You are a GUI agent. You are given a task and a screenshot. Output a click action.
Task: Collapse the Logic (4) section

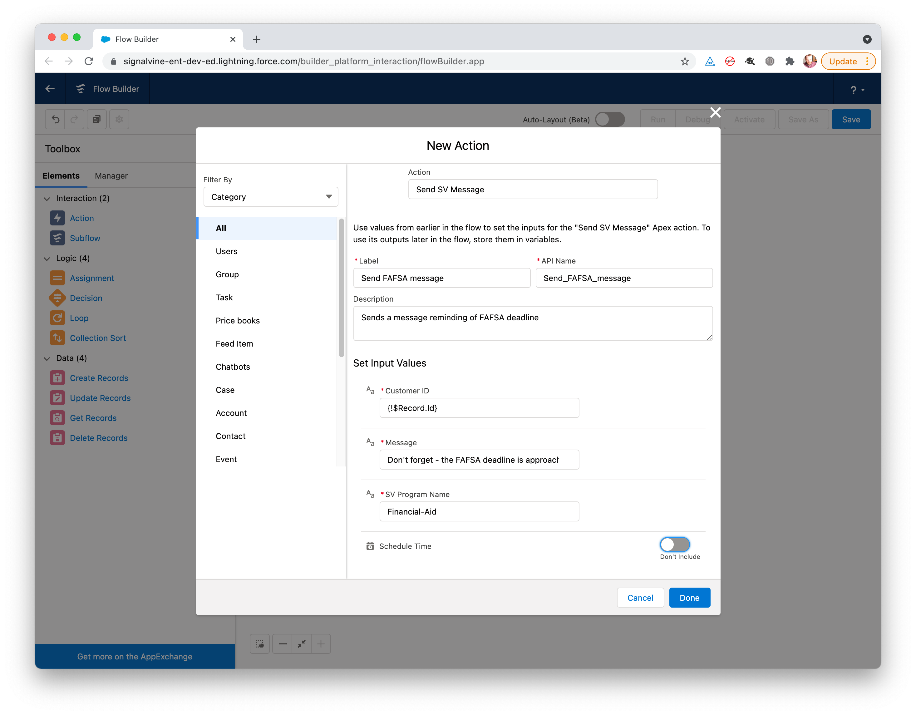click(47, 258)
